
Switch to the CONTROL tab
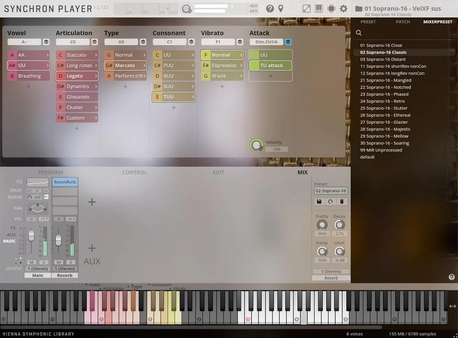pyautogui.click(x=134, y=172)
